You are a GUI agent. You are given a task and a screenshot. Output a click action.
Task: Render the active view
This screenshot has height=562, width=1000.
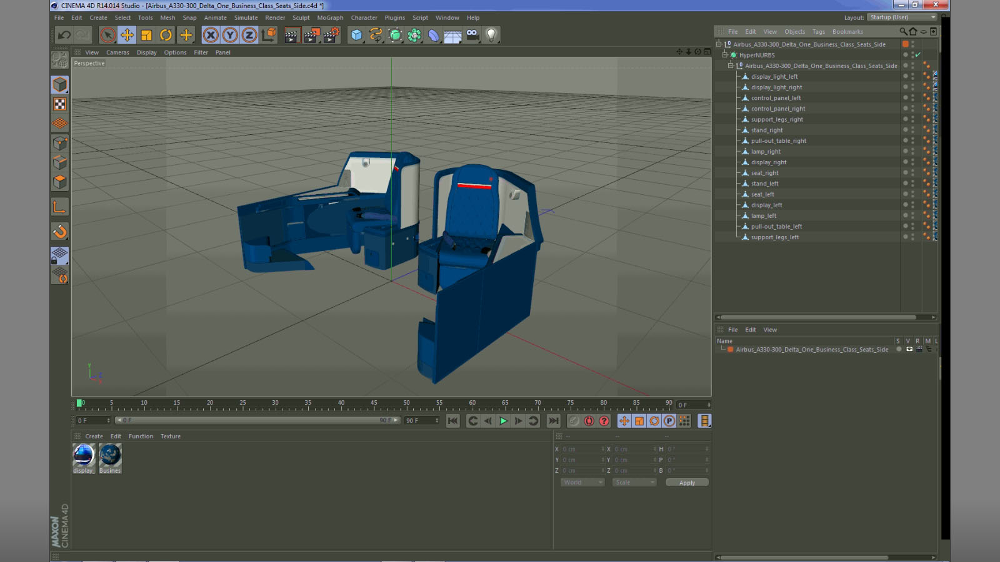(x=291, y=35)
